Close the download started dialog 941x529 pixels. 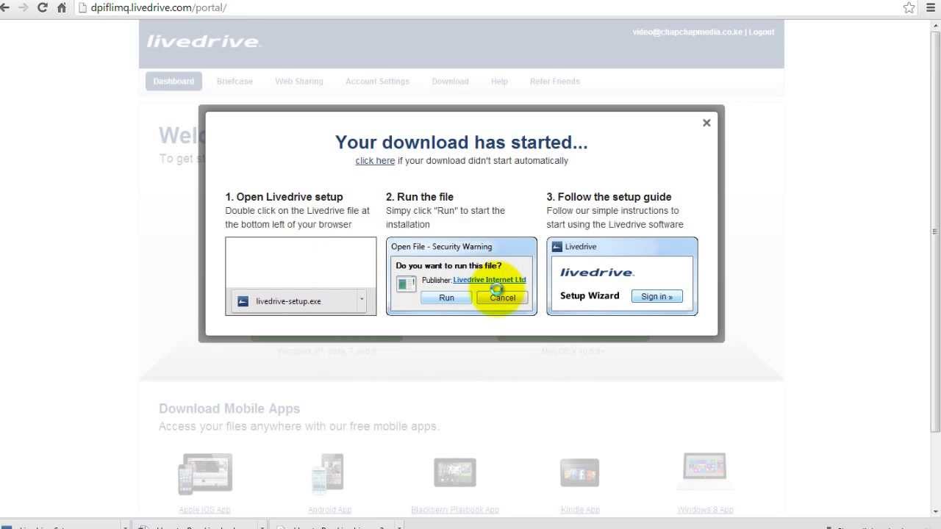click(x=706, y=123)
